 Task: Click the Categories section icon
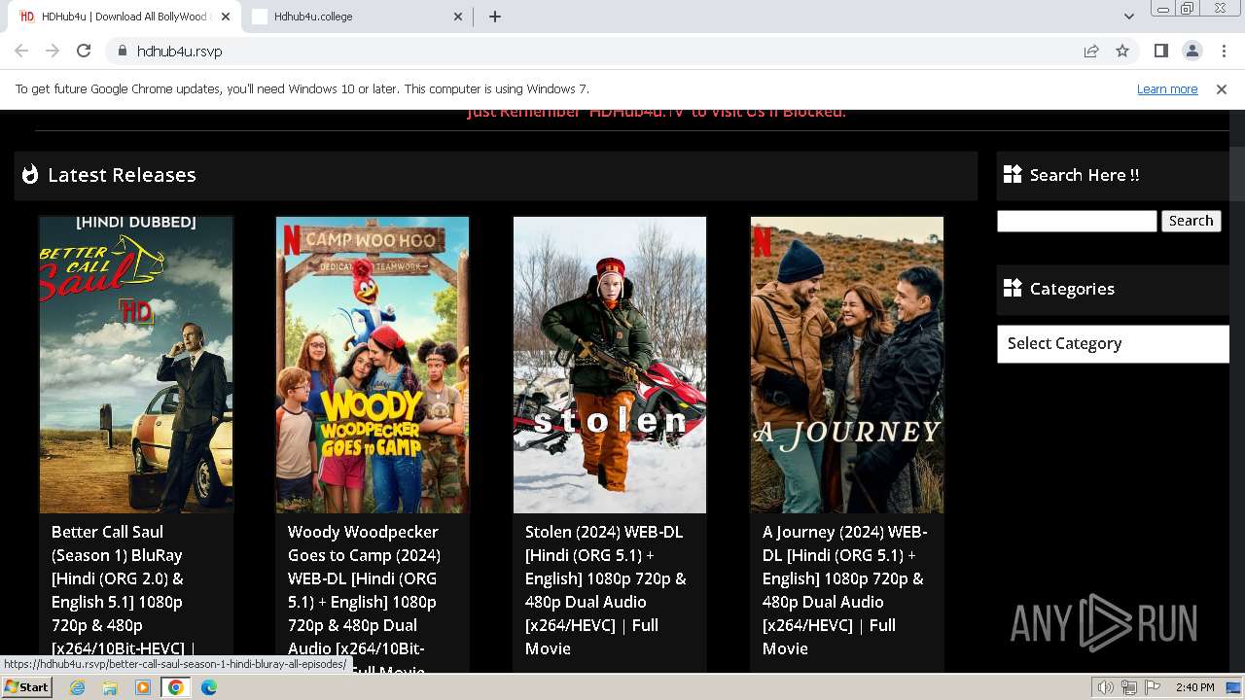(x=1013, y=288)
